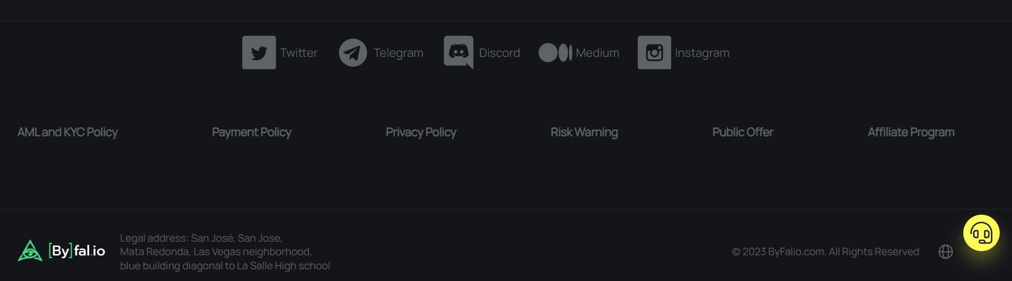Screen dimensions: 1012x281
Task: Open the Telegram paper plane icon
Action: click(353, 53)
